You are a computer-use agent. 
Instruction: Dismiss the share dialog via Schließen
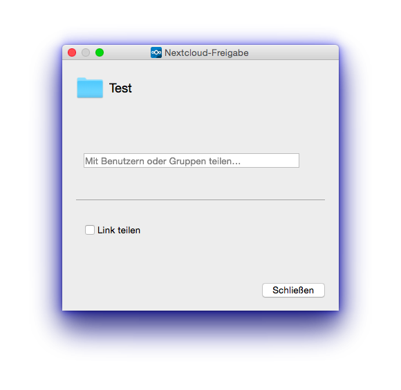tap(293, 290)
